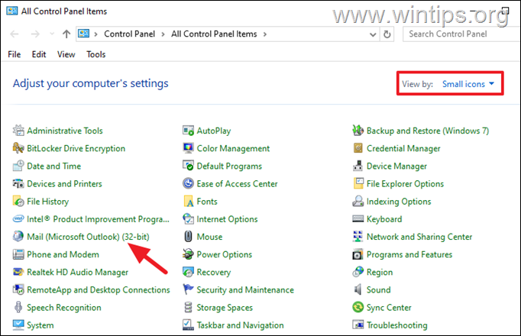Click the All Control Panel Items breadcrumb
Image resolution: width=521 pixels, height=336 pixels.
(214, 34)
